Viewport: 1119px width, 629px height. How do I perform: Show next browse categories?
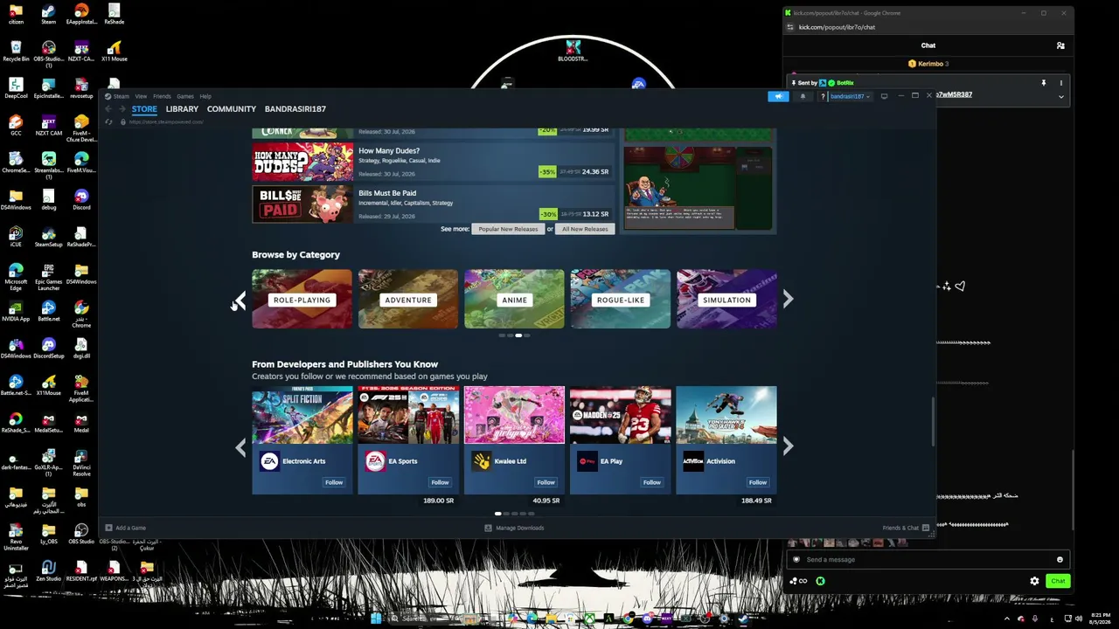point(788,300)
